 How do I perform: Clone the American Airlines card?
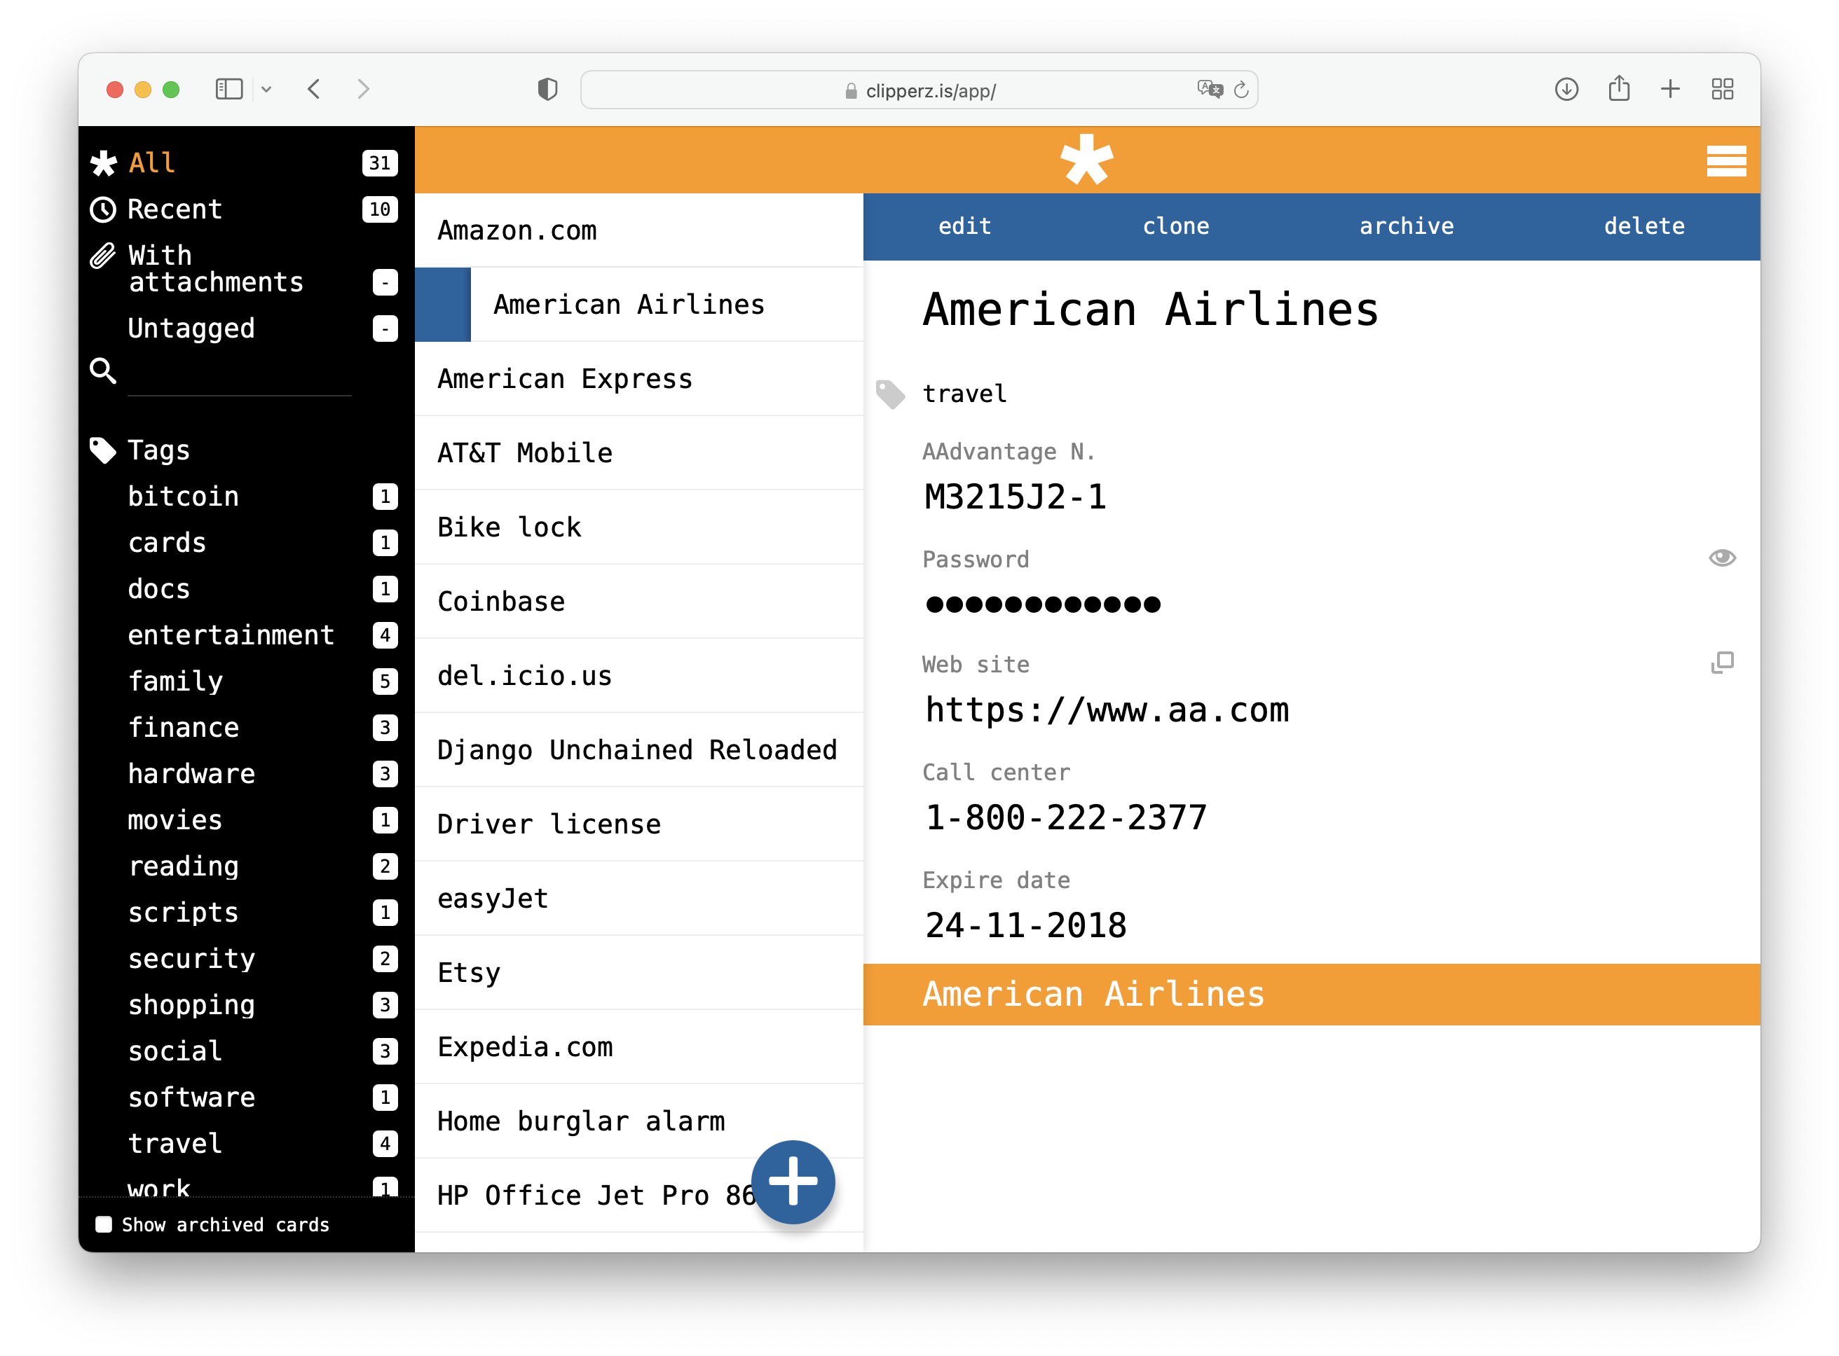click(x=1176, y=226)
